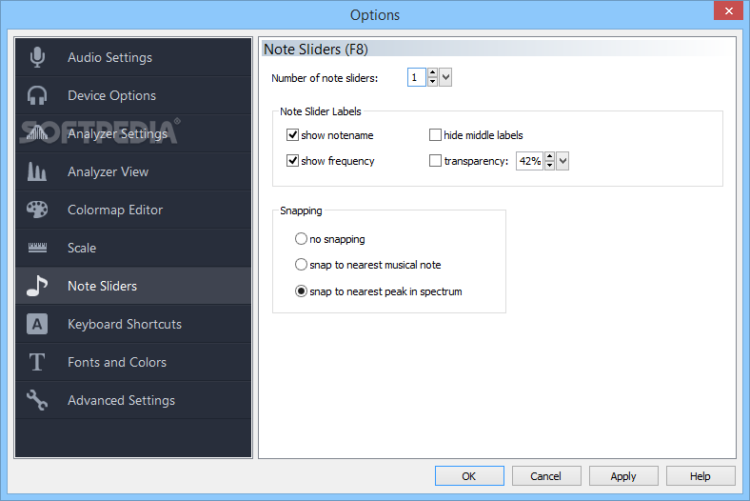Select the Note Sliders label in sidebar
This screenshot has width=750, height=501.
point(103,286)
